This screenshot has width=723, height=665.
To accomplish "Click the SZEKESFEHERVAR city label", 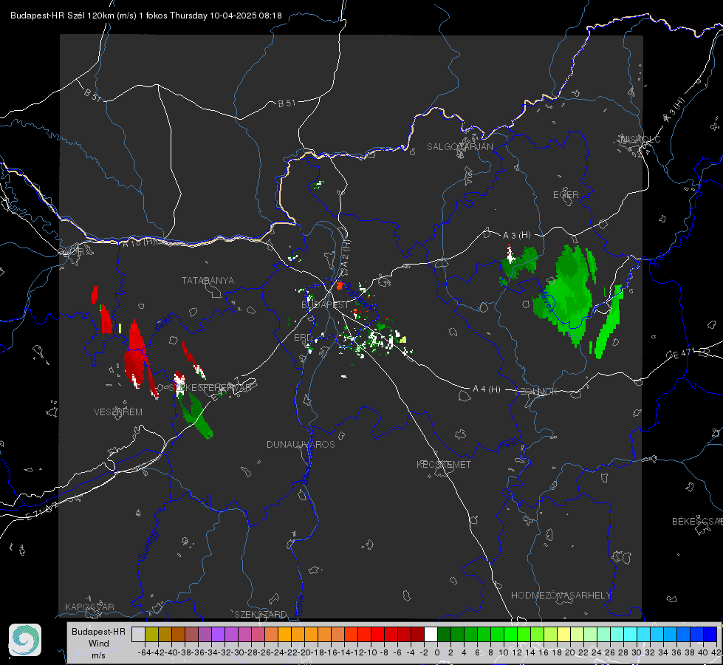I will click(x=210, y=388).
